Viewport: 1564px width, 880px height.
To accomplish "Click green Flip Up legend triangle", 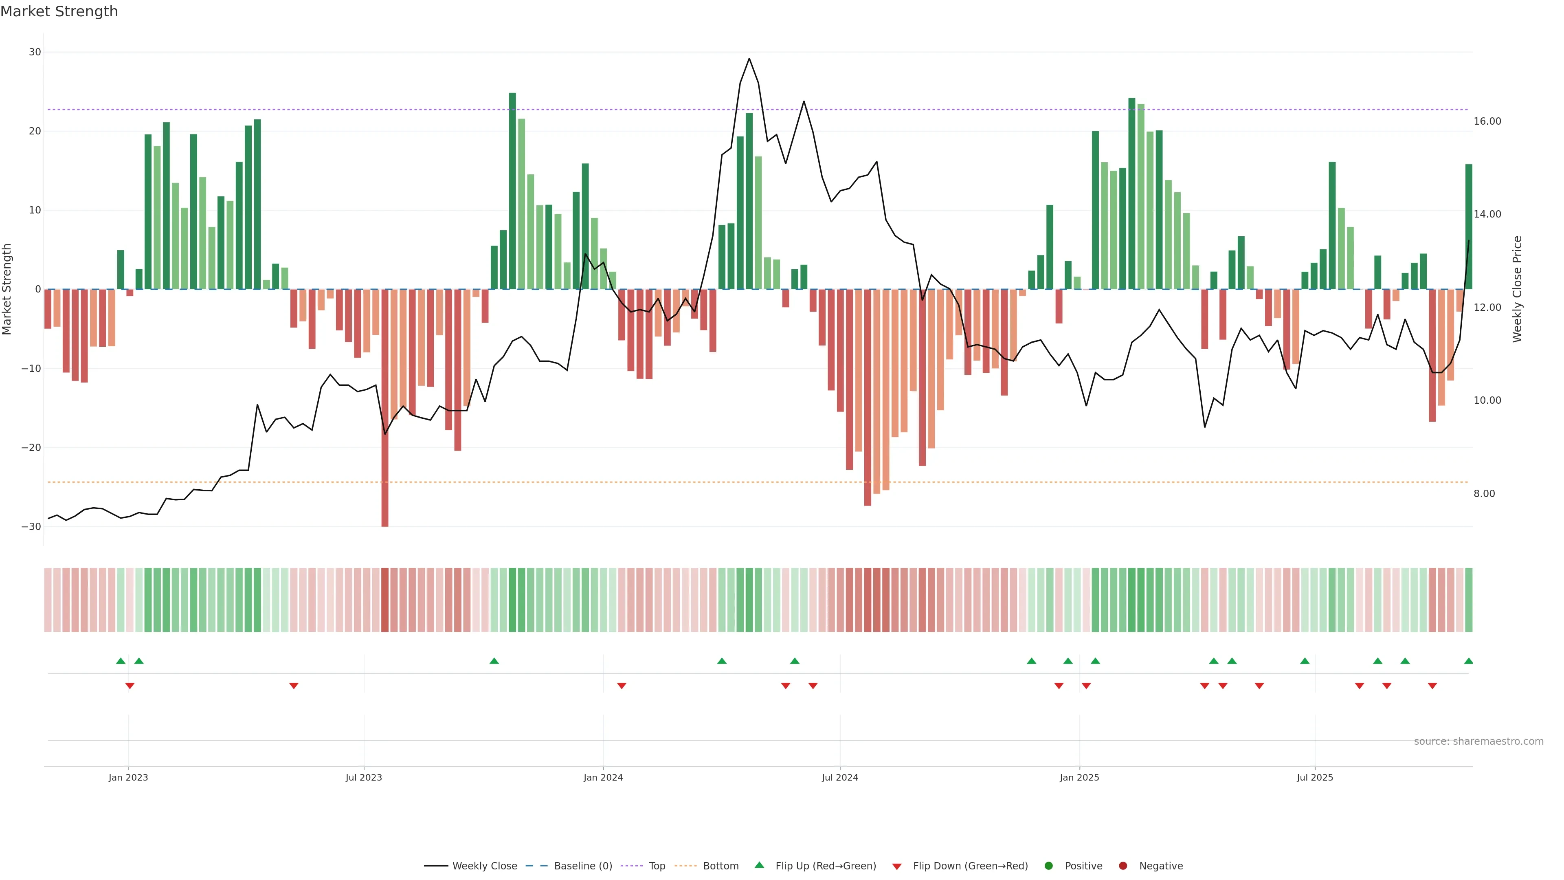I will 759,865.
